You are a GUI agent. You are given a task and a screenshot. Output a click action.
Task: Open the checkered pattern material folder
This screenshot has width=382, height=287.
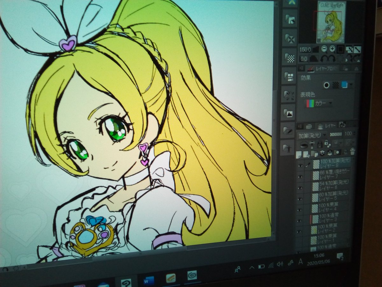pyautogui.click(x=289, y=57)
